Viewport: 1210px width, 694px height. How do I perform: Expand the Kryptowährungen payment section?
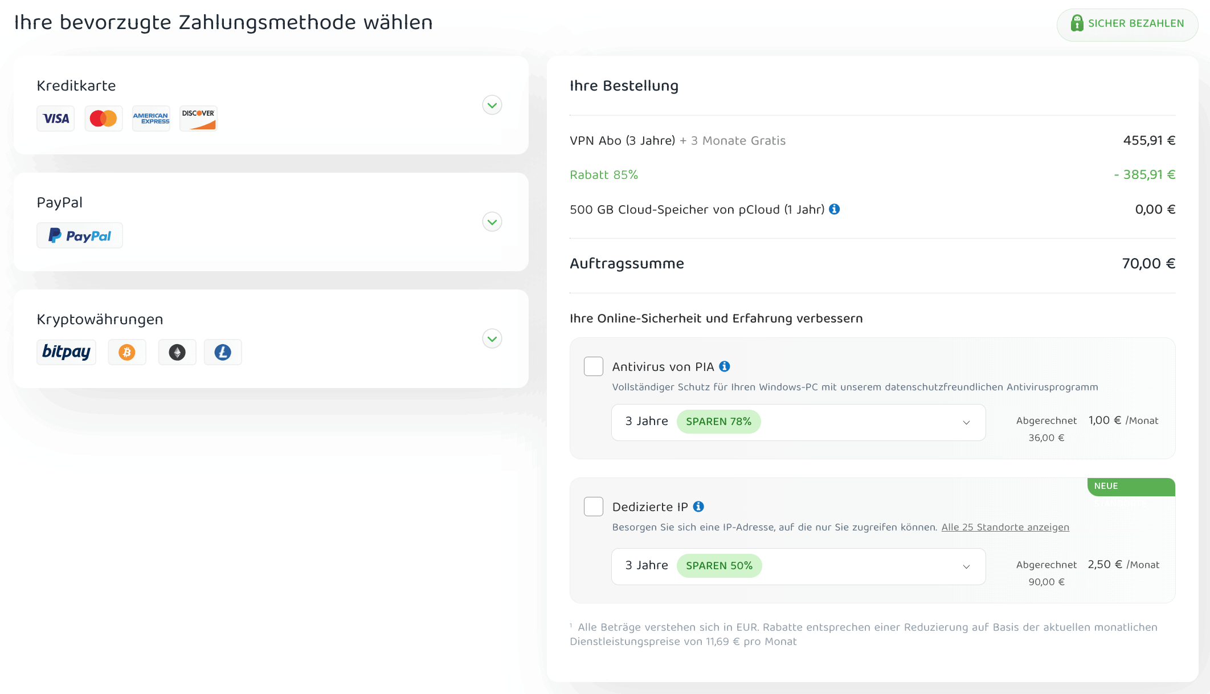(492, 338)
